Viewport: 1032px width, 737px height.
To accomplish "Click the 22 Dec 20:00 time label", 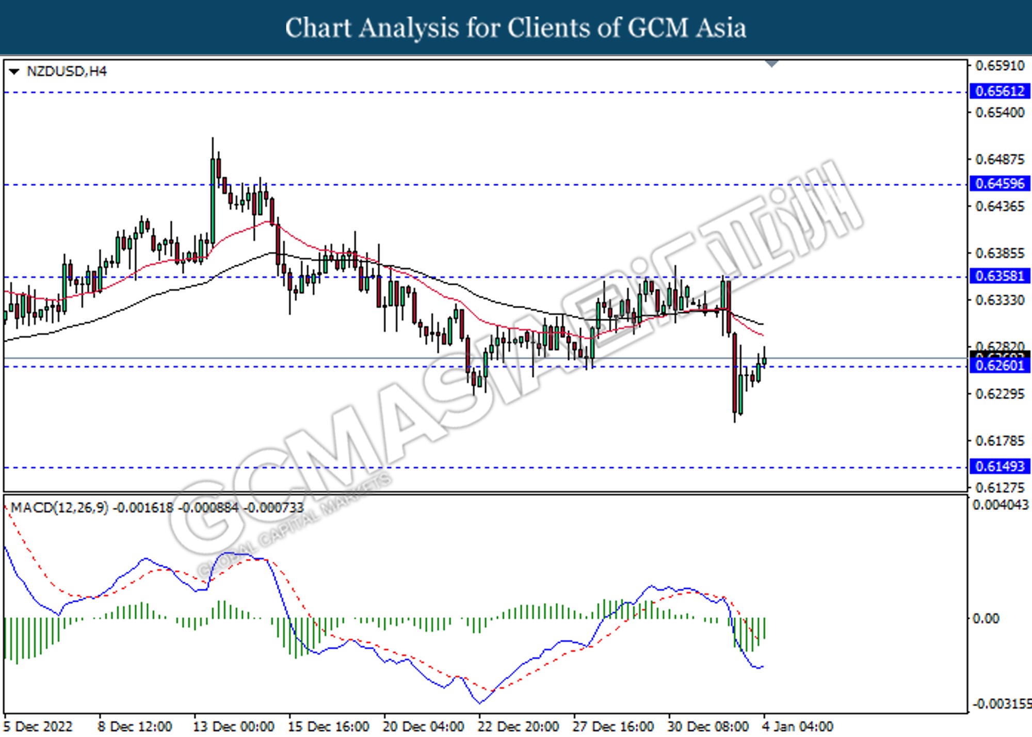I will (x=519, y=727).
